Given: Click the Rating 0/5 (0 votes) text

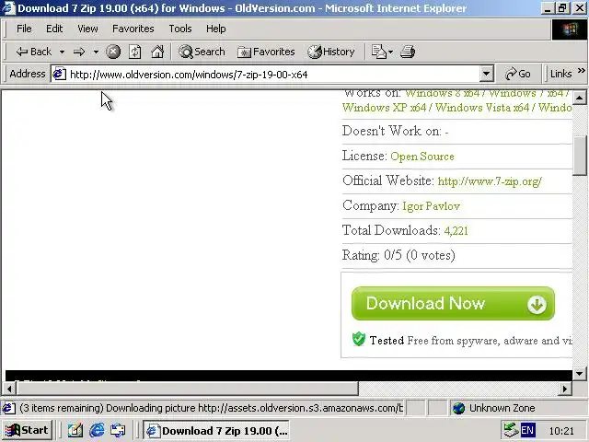Looking at the screenshot, I should pos(398,256).
